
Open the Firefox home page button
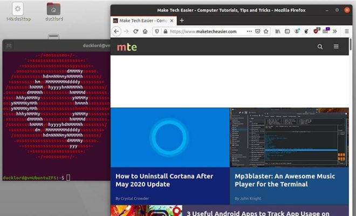click(145, 31)
